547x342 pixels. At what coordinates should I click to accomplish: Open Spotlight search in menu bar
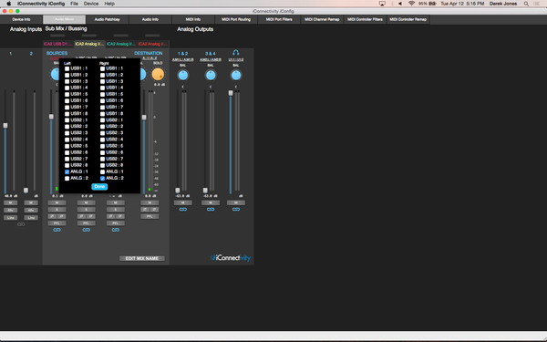point(526,4)
